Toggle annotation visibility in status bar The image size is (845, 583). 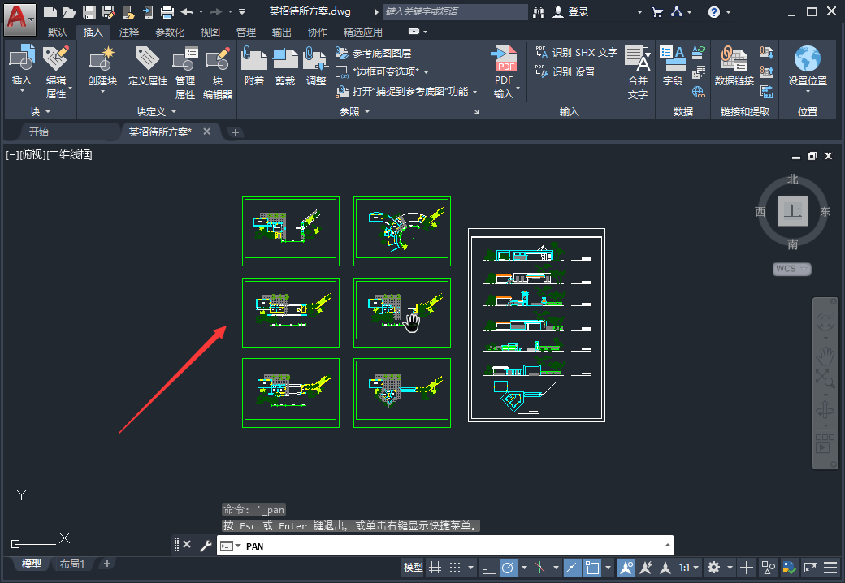[x=626, y=567]
